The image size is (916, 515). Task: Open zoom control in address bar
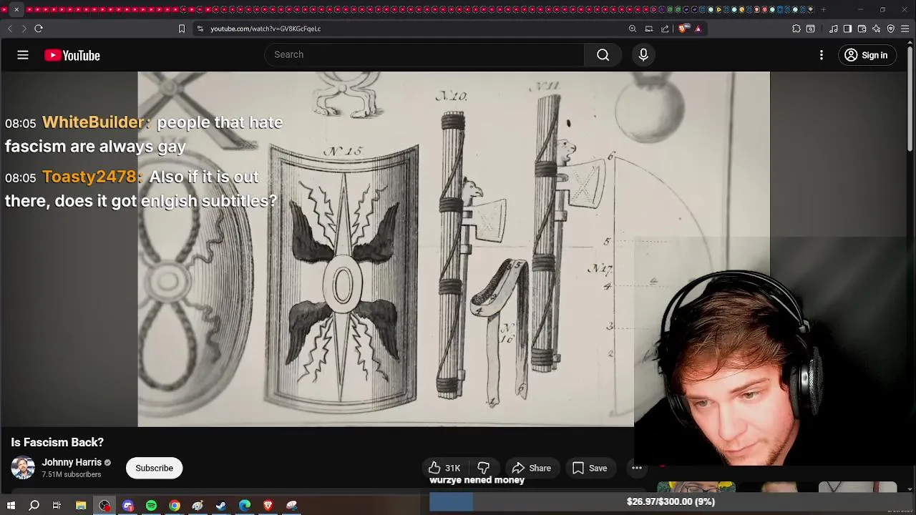coord(633,29)
